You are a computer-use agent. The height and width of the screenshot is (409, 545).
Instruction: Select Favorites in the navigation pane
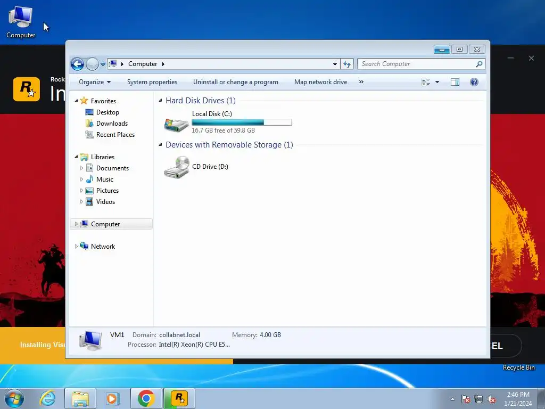tap(103, 101)
